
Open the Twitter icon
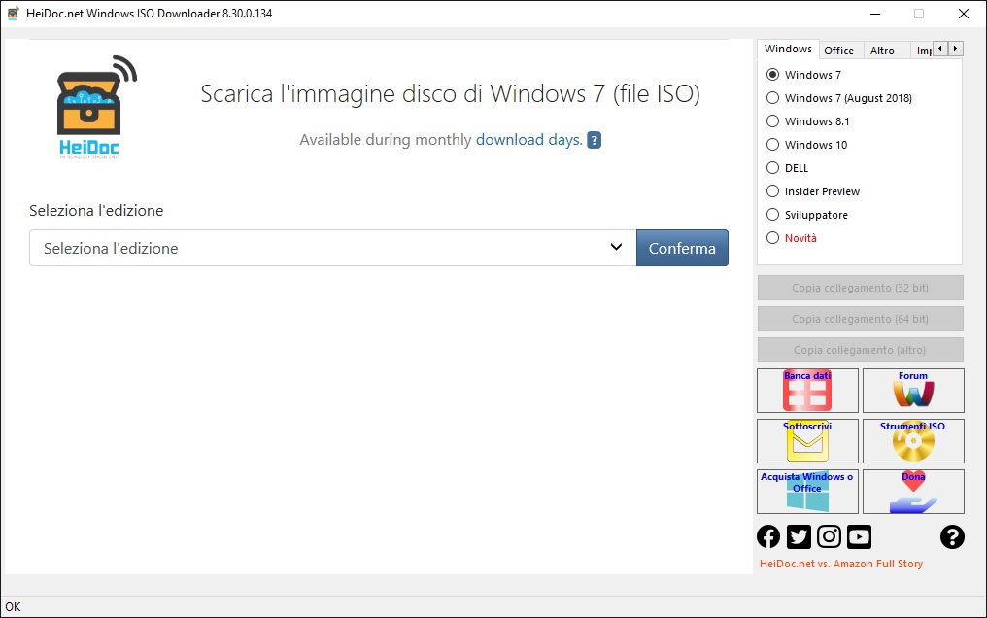point(799,536)
